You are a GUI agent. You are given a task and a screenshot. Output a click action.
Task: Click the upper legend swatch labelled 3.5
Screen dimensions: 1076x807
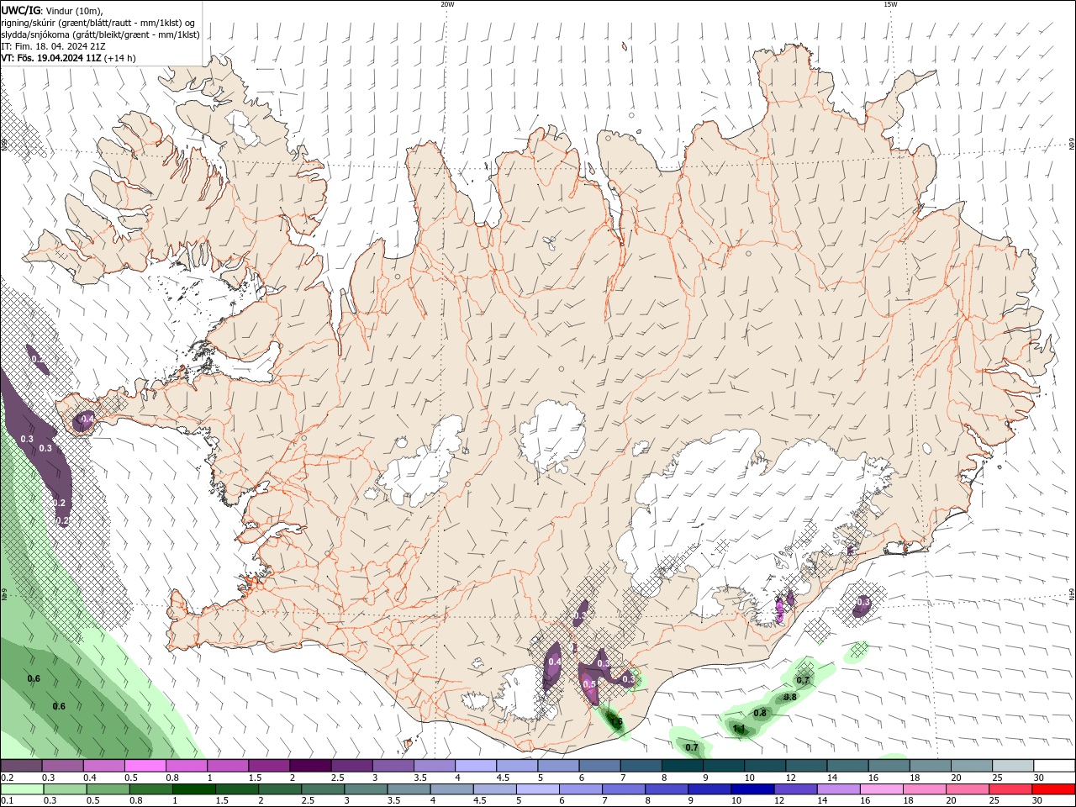tap(434, 766)
